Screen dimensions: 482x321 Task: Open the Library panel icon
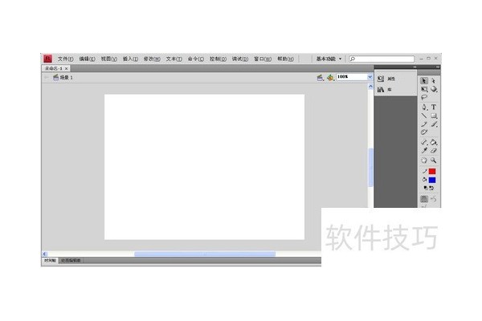(x=381, y=89)
